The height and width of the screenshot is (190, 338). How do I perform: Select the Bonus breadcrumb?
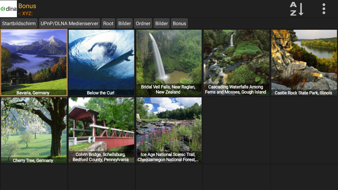tap(179, 23)
